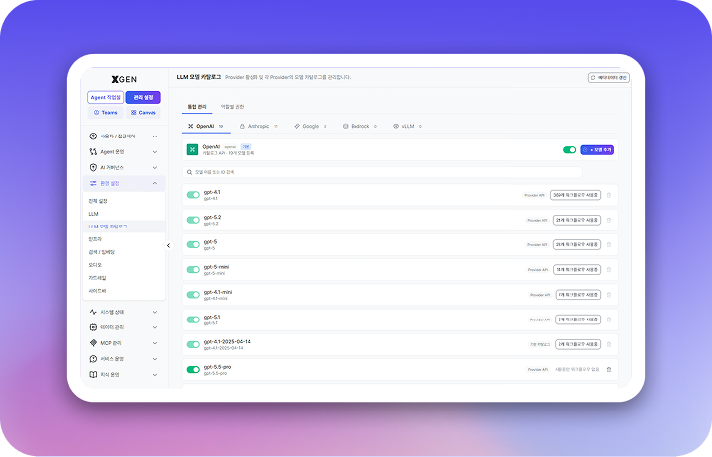Toggle the gpt-5-mini model switch
Image resolution: width=712 pixels, height=457 pixels.
coord(193,270)
